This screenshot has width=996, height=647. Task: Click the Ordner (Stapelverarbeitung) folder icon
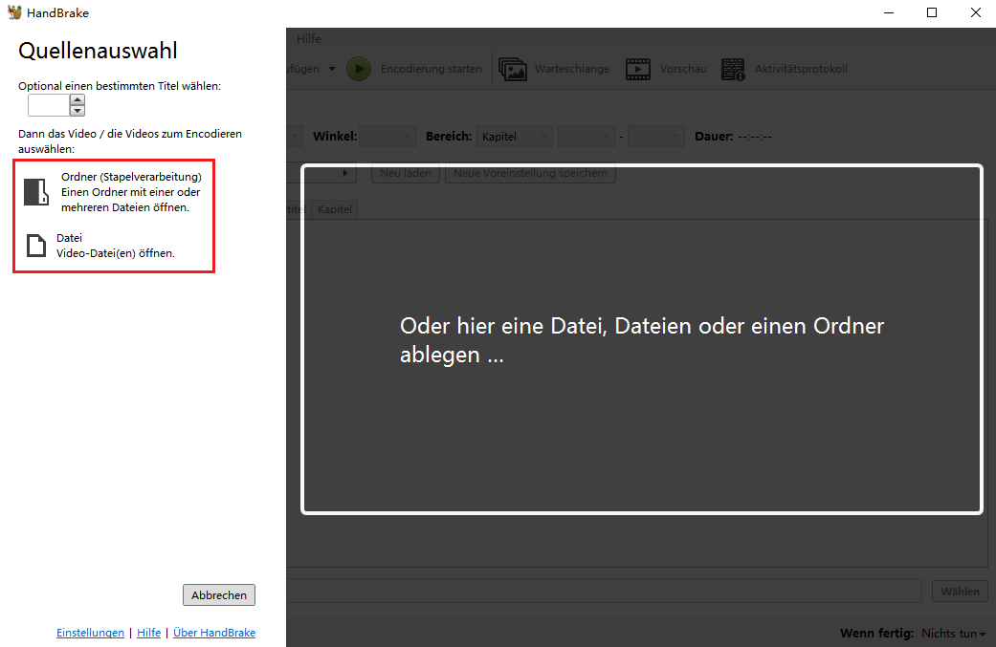[x=35, y=192]
